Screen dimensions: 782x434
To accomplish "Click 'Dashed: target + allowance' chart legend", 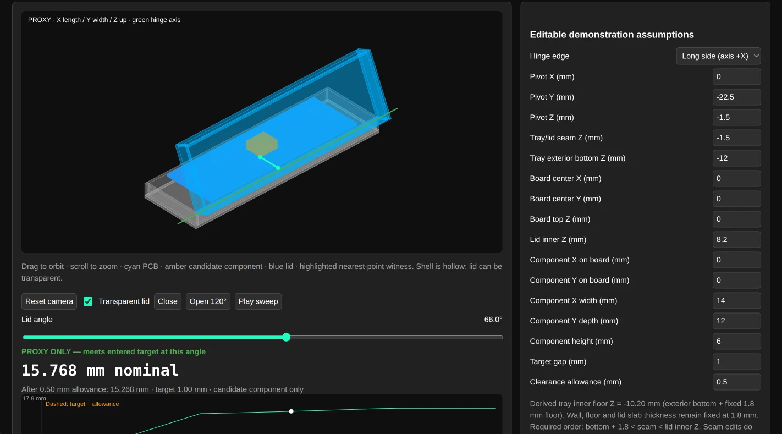I will pyautogui.click(x=82, y=404).
